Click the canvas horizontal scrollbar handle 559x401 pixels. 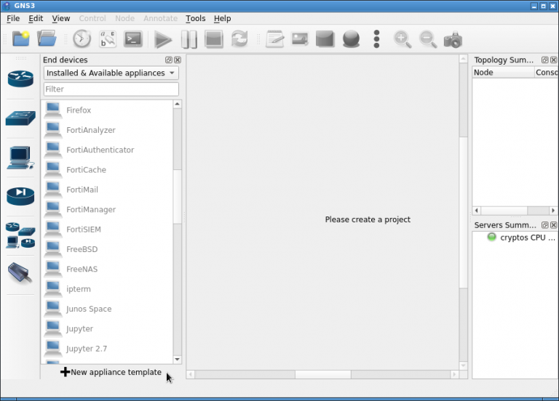(323, 374)
